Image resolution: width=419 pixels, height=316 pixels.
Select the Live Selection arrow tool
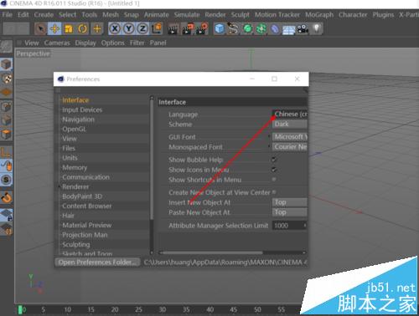41,28
